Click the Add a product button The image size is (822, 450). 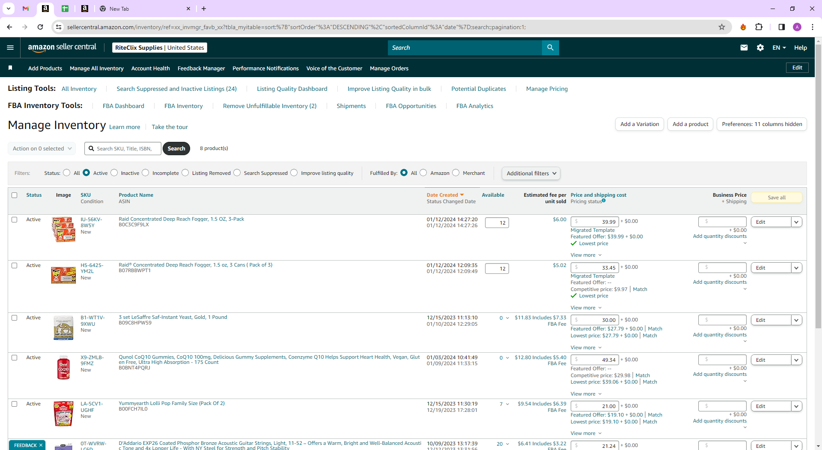point(690,124)
